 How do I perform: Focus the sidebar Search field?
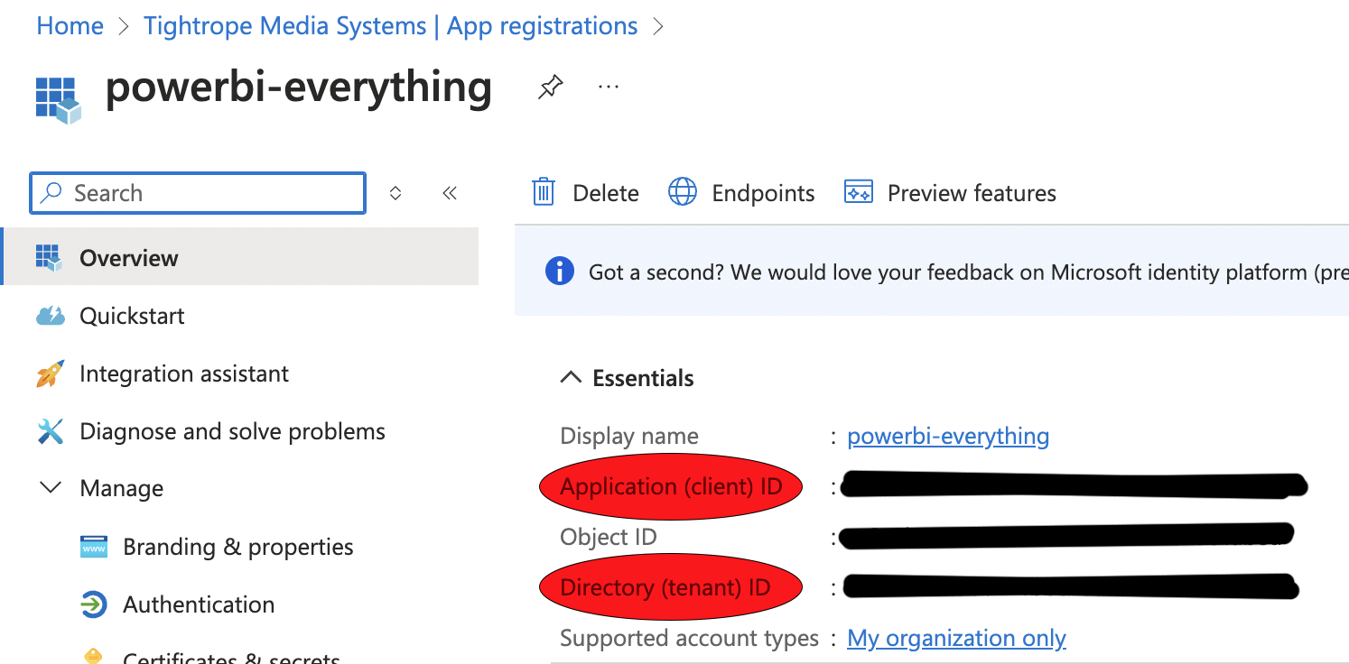point(198,193)
